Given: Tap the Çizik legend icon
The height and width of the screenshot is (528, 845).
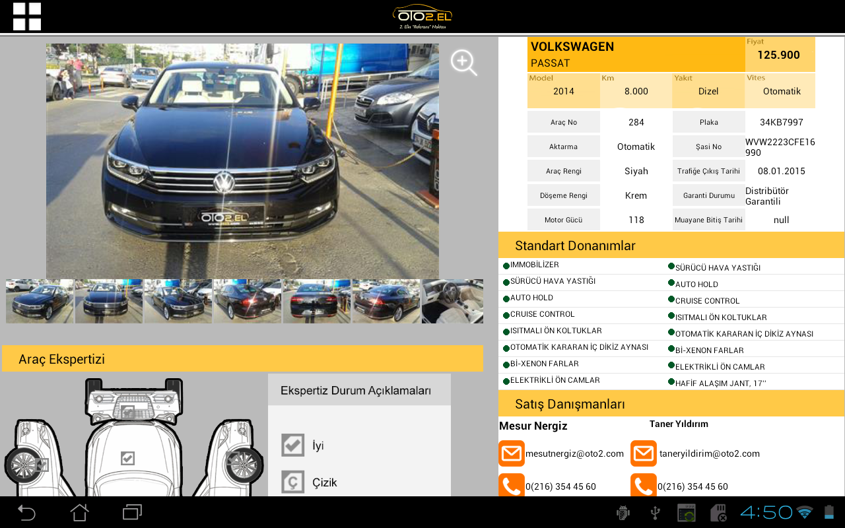Looking at the screenshot, I should 292,482.
